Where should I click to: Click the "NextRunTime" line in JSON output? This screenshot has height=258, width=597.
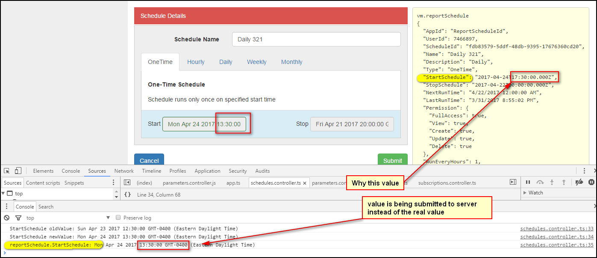click(482, 93)
